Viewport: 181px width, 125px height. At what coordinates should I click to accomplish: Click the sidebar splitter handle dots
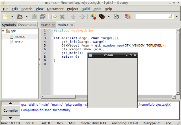40,61
